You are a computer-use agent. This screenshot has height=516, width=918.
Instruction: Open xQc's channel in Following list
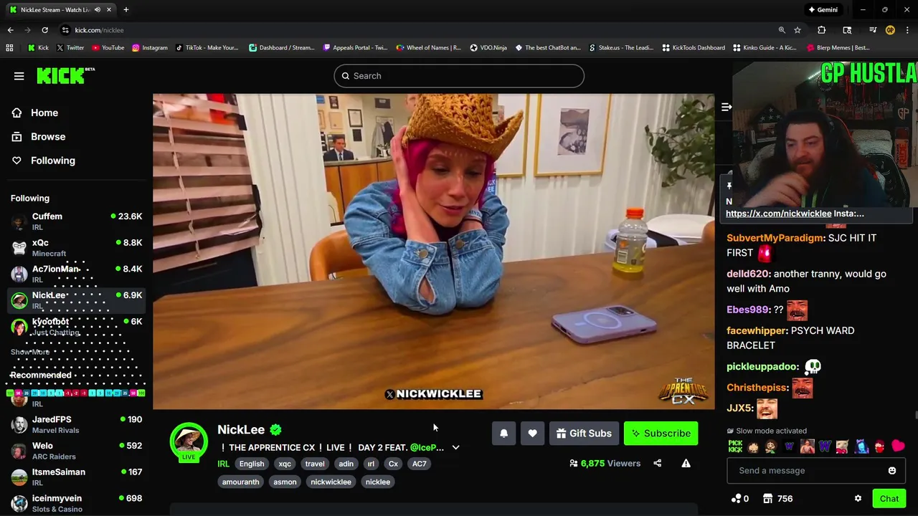[x=76, y=248]
